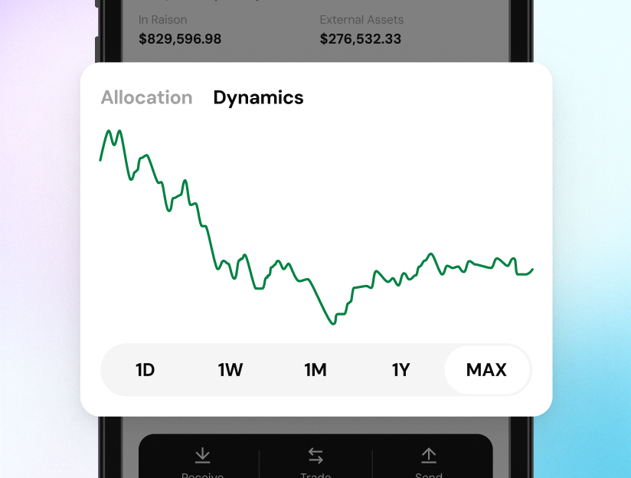Image resolution: width=631 pixels, height=478 pixels.
Task: Tap the Send text label in bottom bar
Action: (x=429, y=475)
